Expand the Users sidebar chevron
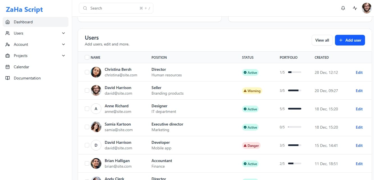 click(63, 33)
